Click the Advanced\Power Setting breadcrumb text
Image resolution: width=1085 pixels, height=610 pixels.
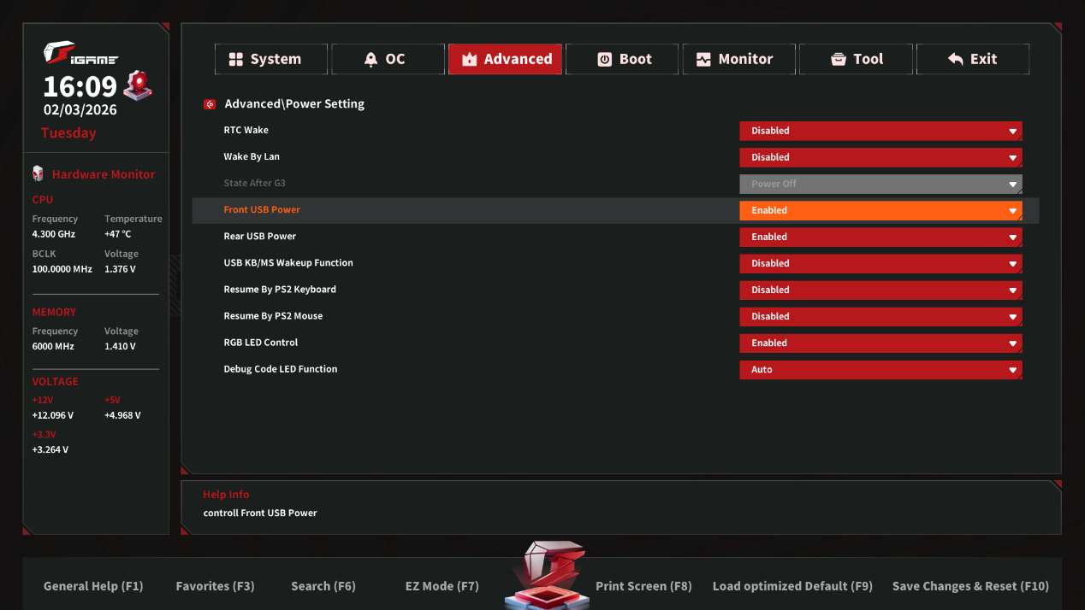point(294,103)
